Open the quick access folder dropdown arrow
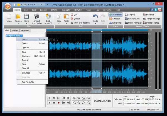167x116 pixels. click(x=22, y=5)
